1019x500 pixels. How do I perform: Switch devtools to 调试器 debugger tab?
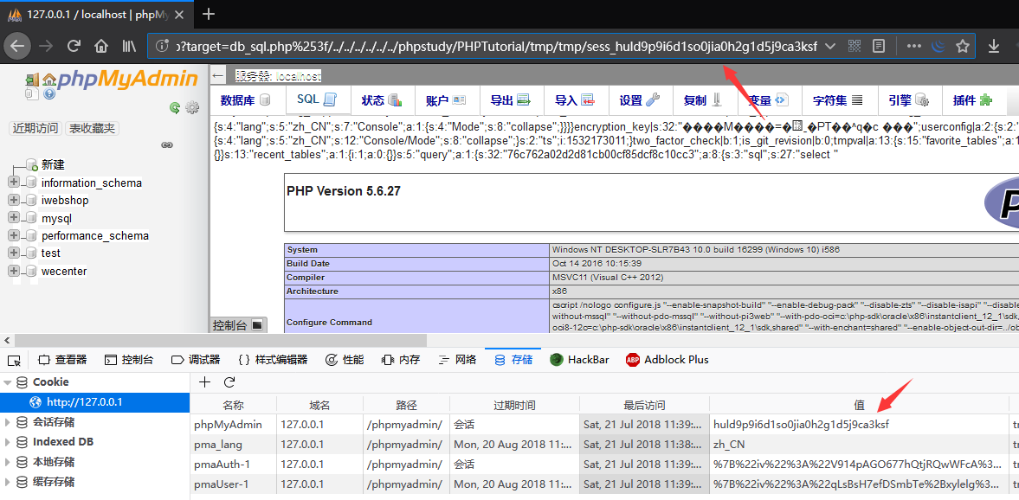196,360
